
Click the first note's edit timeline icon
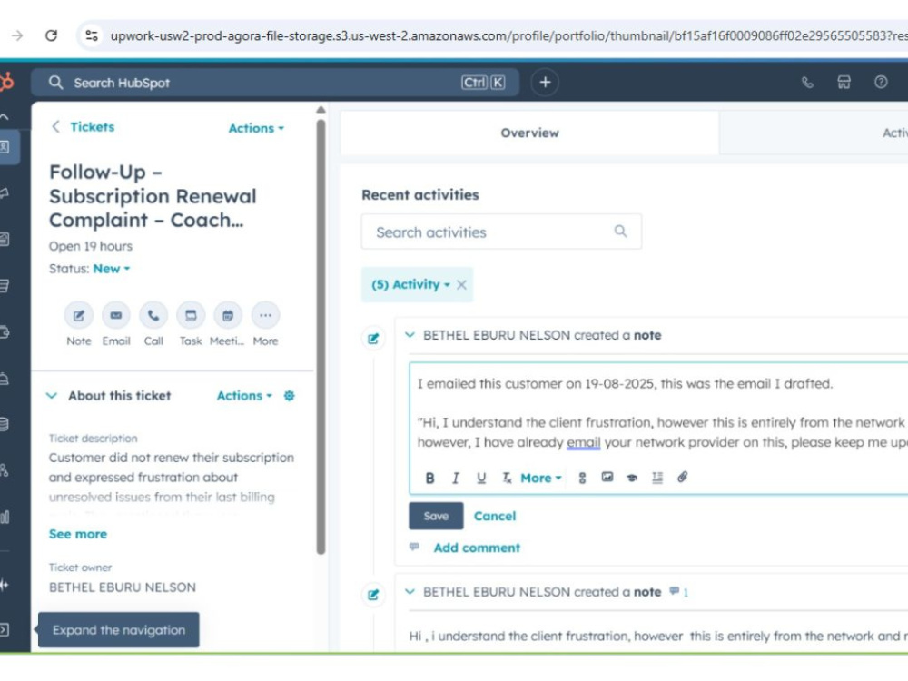(x=373, y=338)
